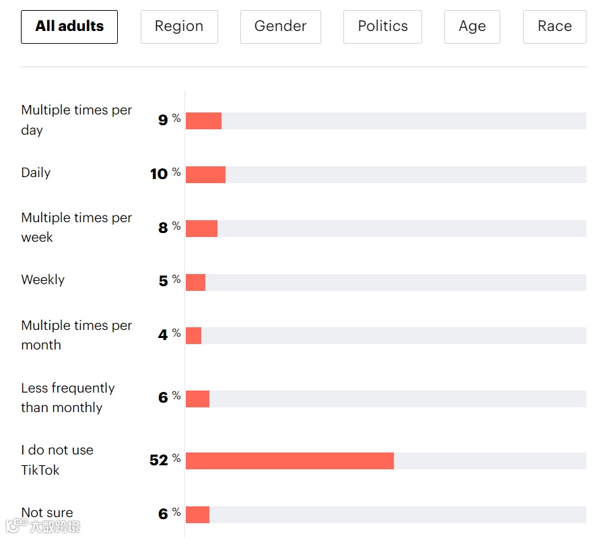
Task: Show results by Politics
Action: pos(382,27)
